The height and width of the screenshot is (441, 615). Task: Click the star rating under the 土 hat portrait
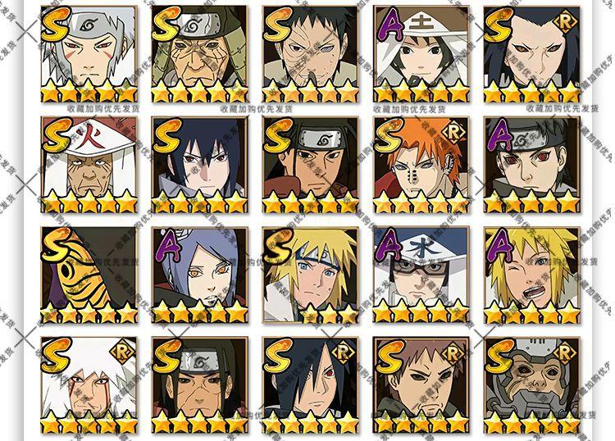421,91
